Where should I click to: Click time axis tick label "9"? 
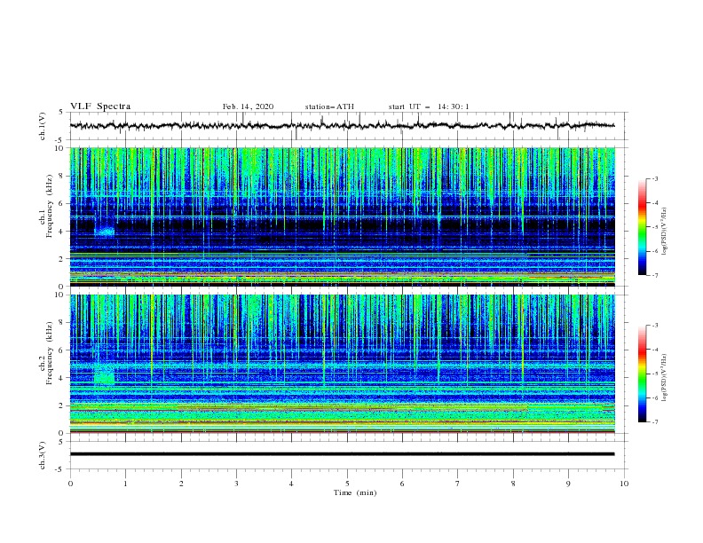pyautogui.click(x=568, y=484)
